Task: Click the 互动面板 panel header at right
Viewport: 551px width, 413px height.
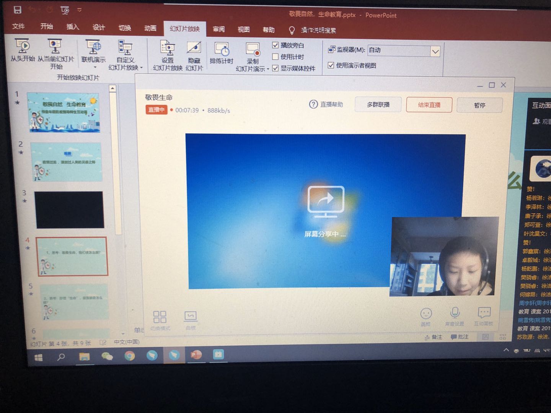Action: [541, 105]
